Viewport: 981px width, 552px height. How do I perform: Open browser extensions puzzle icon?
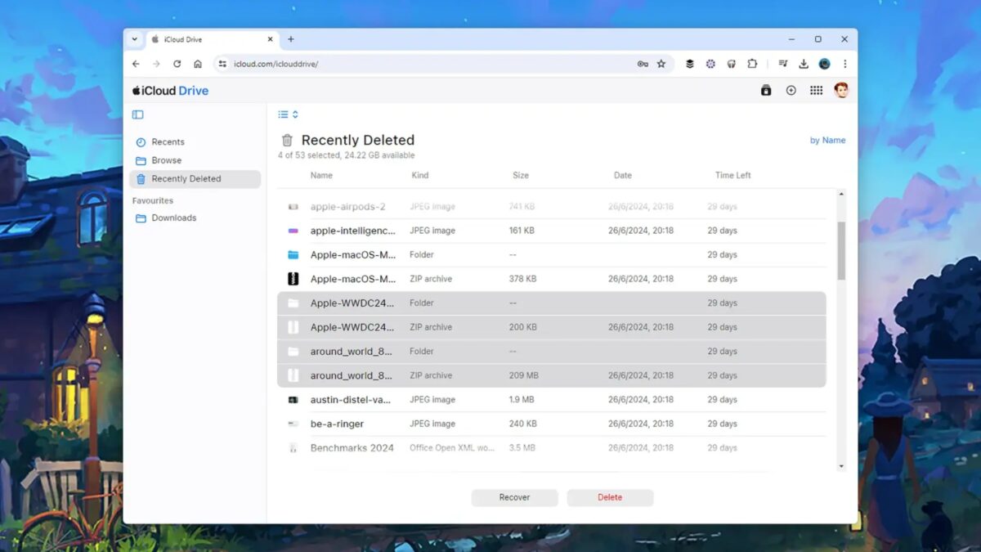coord(752,64)
